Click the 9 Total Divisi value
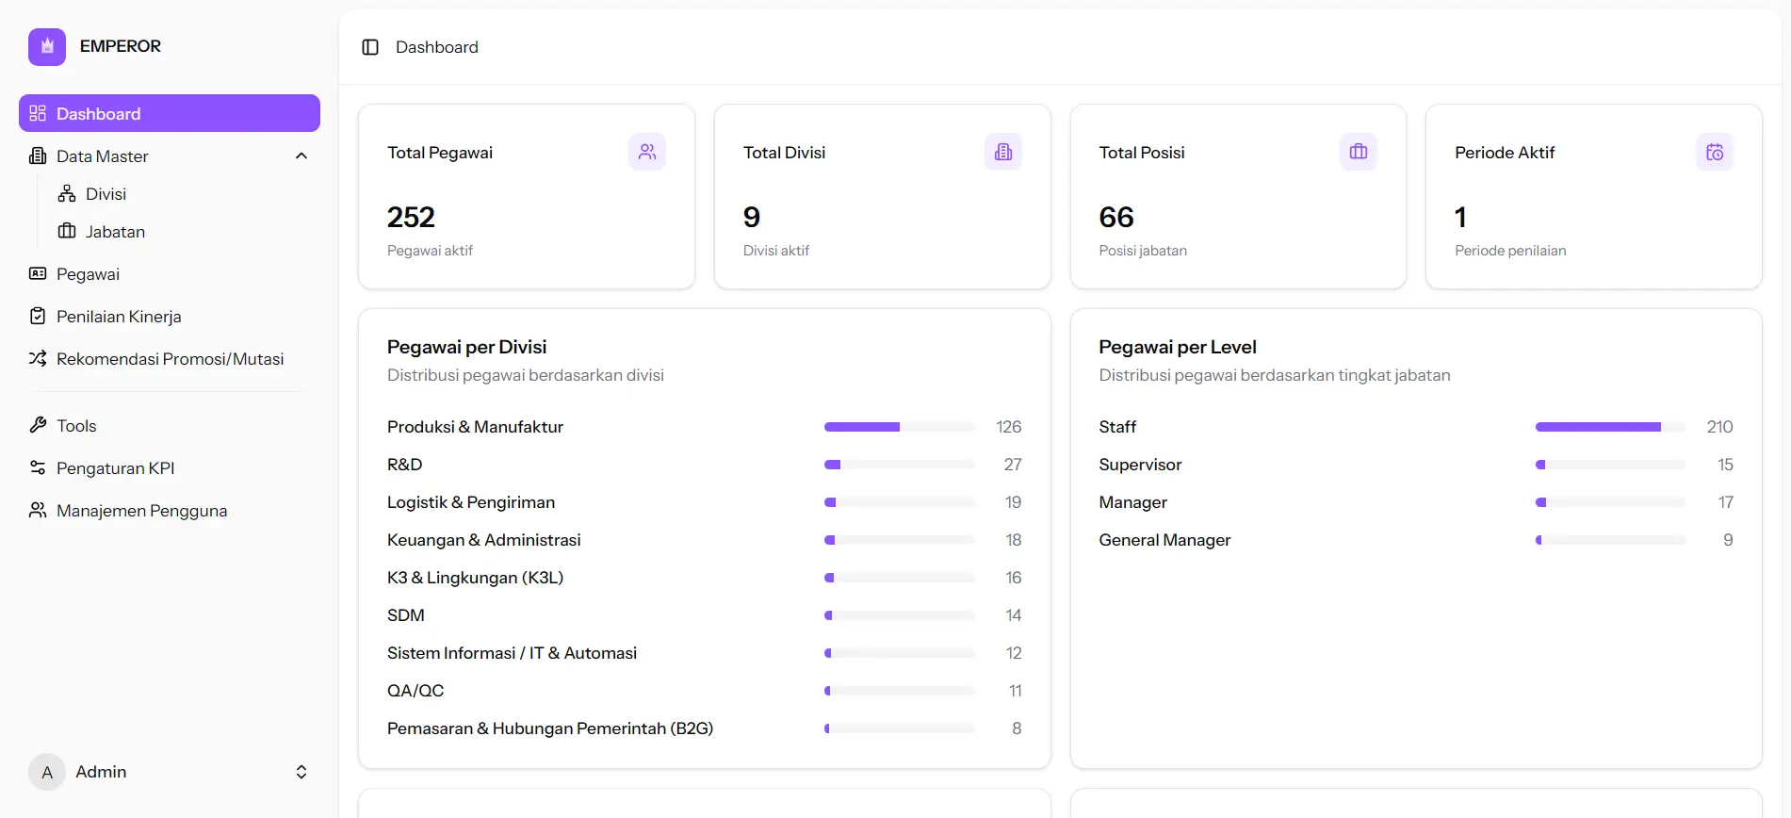The image size is (1791, 818). point(752,217)
